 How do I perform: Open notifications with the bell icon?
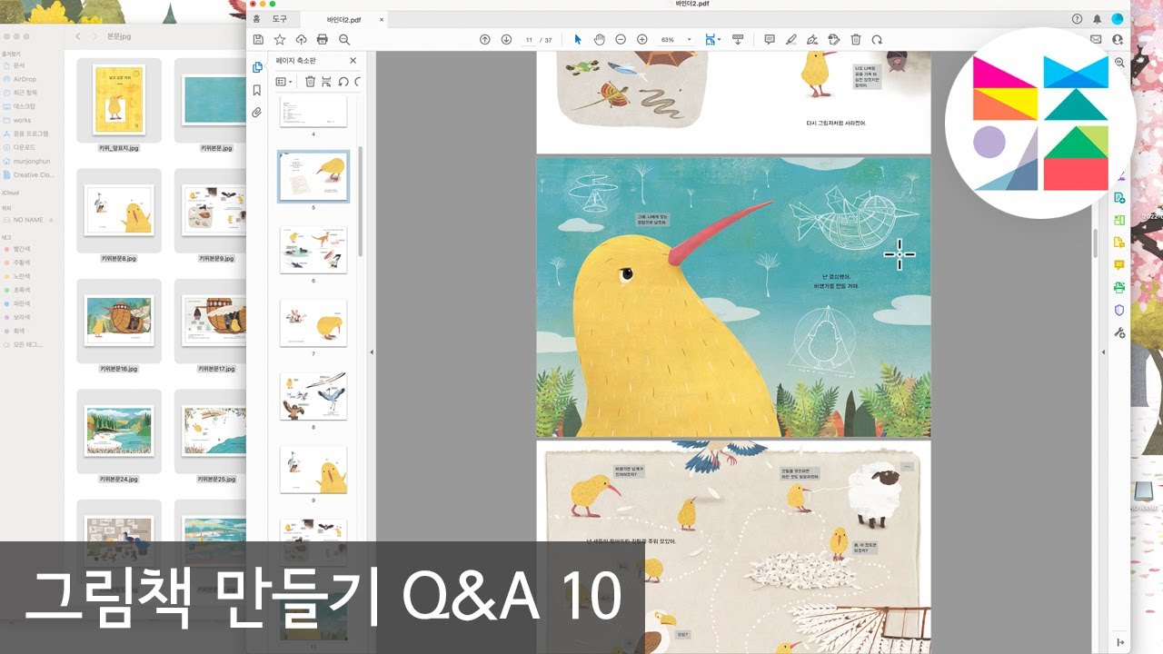[x=1098, y=18]
